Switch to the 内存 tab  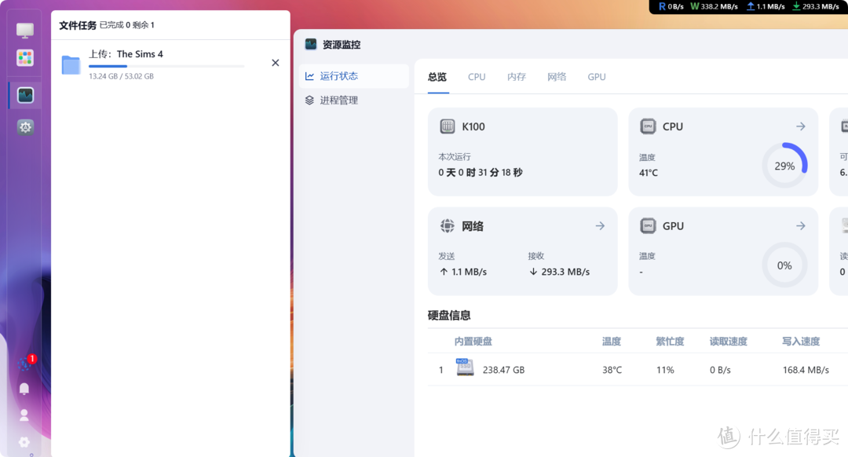pos(517,76)
